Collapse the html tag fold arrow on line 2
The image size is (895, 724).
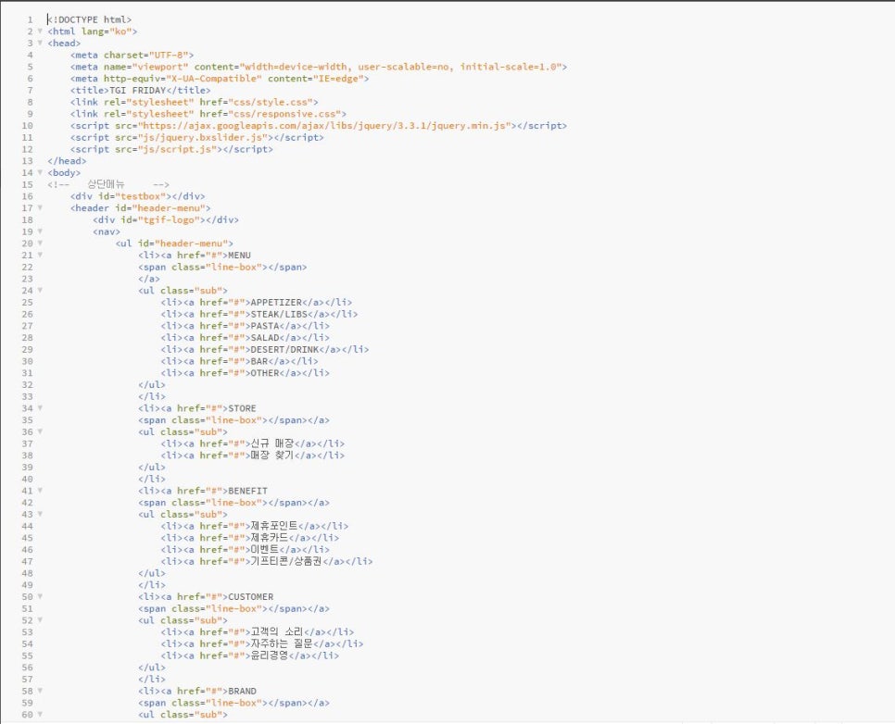pos(40,31)
